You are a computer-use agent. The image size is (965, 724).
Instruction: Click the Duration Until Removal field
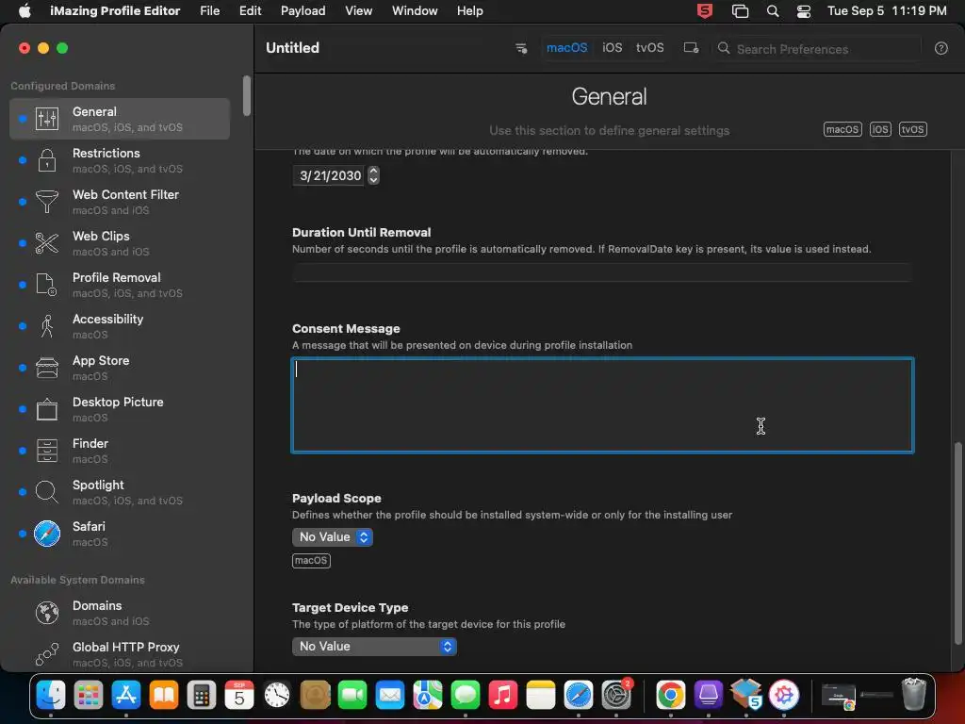602,272
